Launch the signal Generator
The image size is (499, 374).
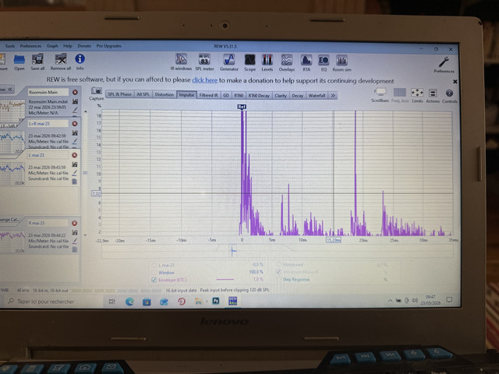pos(228,62)
